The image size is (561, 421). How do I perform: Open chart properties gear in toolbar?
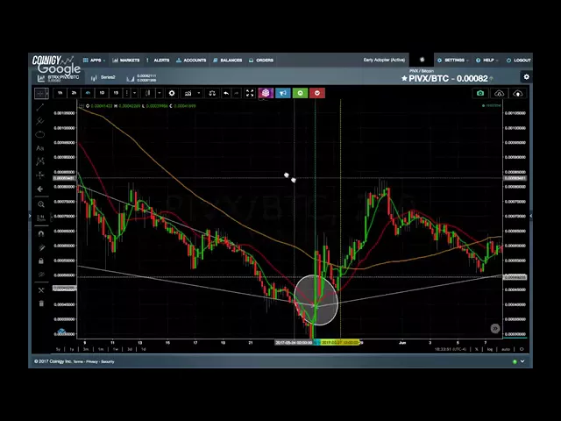[172, 93]
